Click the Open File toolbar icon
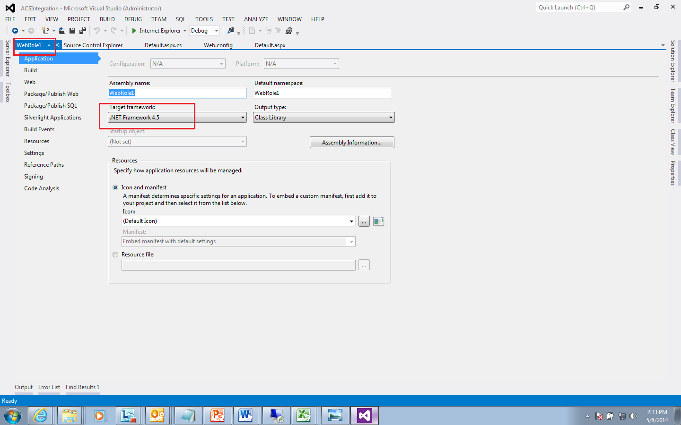 62,31
